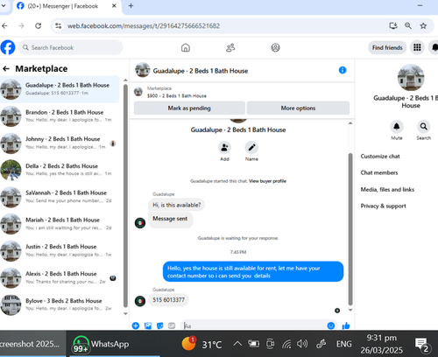Open SaVannah - 2 Beds 1 Bath House chat
The height and width of the screenshot is (357, 438).
[x=60, y=197]
